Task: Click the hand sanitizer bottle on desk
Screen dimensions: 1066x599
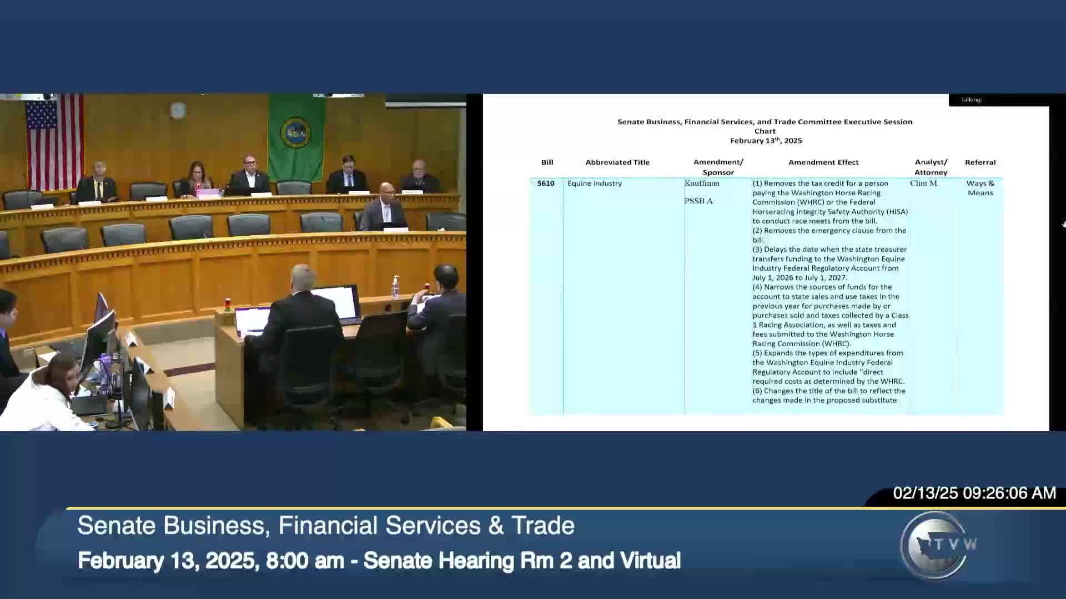Action: tap(395, 287)
